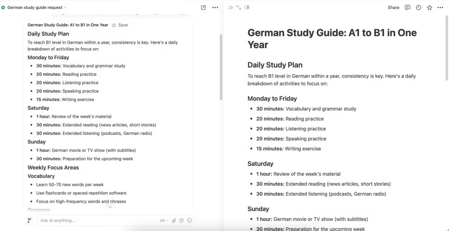Expand page to full screen with arrows icon
Screen dimensions: 449x231
coord(239,7)
